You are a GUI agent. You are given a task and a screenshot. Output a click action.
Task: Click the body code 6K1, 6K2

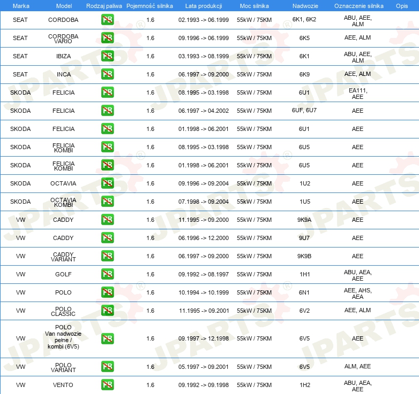304,19
